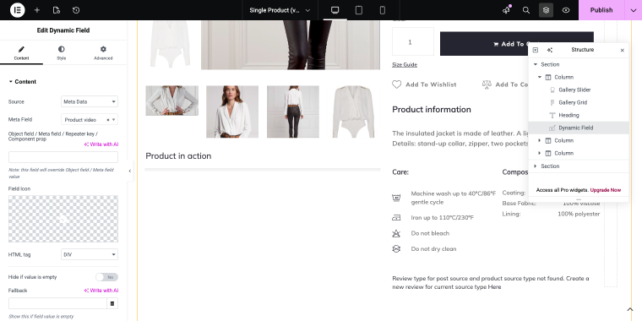642x321 pixels.
Task: Select the Product in action heading
Action: click(178, 155)
